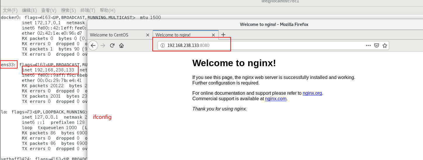The height and width of the screenshot is (160, 423).
Task: Open terminal 终端(T) menu
Action: click(x=88, y=10)
